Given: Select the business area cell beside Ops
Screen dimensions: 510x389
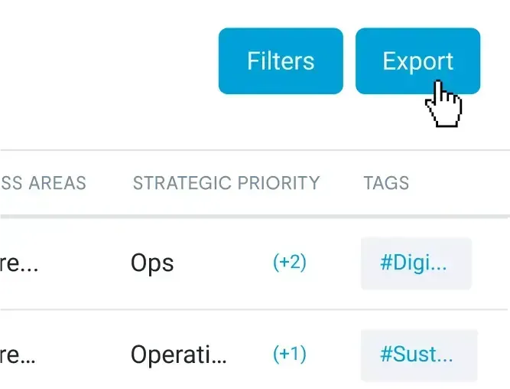Looking at the screenshot, I should click(19, 263).
